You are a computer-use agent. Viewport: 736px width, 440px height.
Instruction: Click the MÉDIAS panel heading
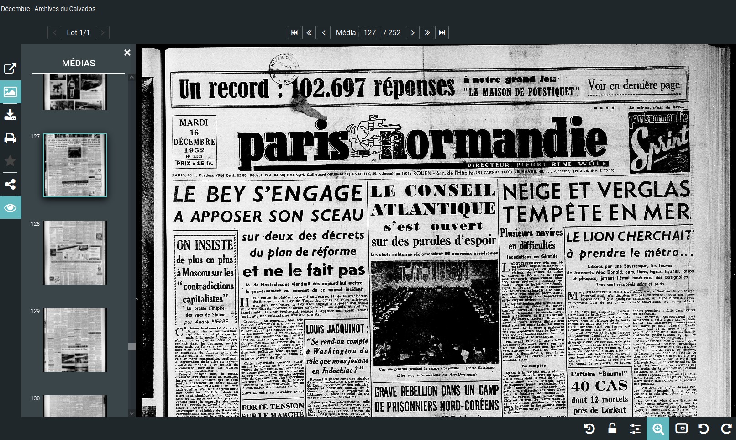coord(79,63)
